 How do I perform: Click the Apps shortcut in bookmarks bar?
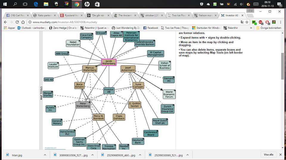(9, 28)
